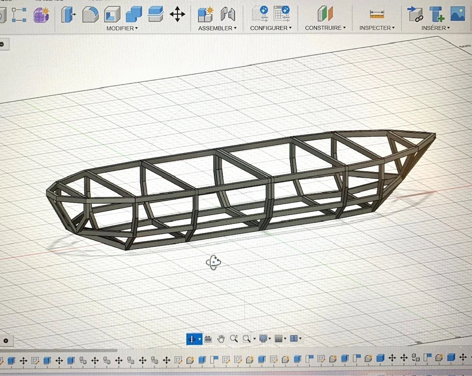Select the Combine bodies tool
This screenshot has height=376, width=472.
(134, 15)
